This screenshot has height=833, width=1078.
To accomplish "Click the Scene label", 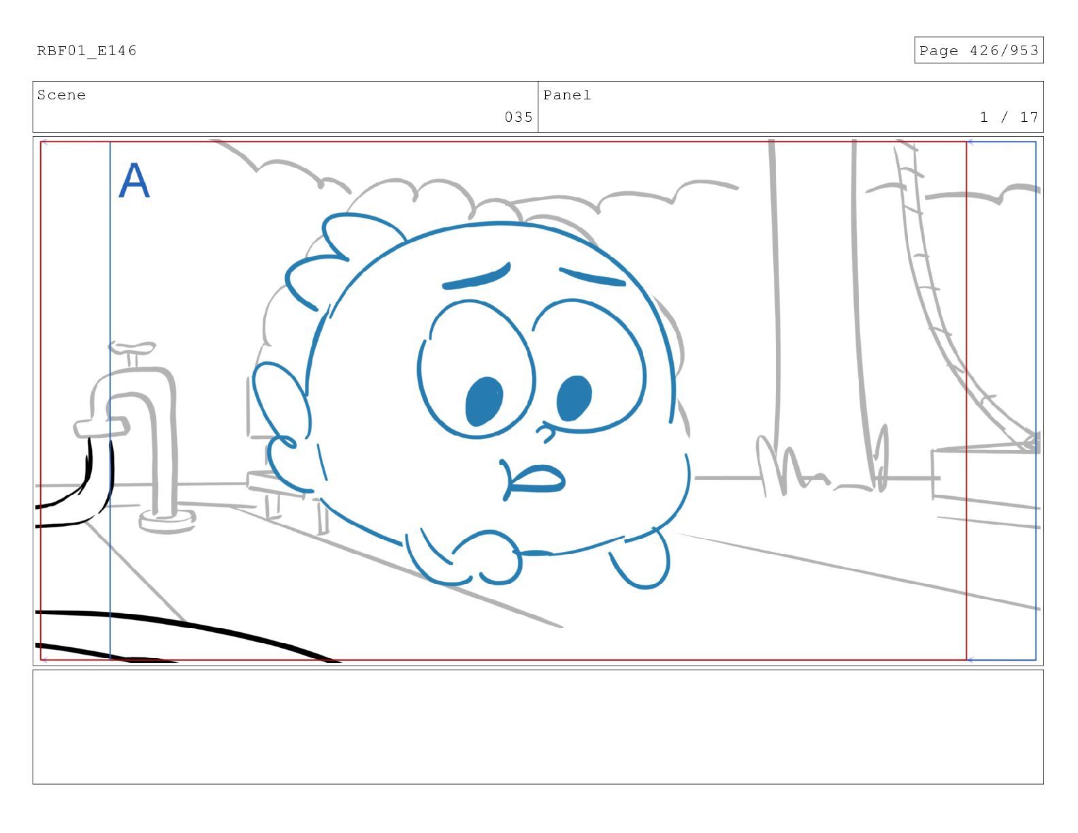I will 61,95.
